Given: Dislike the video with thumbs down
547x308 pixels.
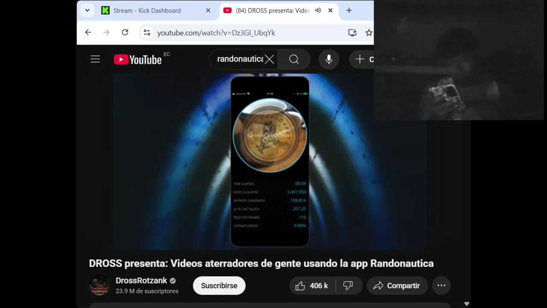Looking at the screenshot, I should coord(348,286).
